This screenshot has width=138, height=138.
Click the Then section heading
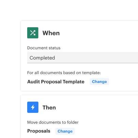click(49, 107)
